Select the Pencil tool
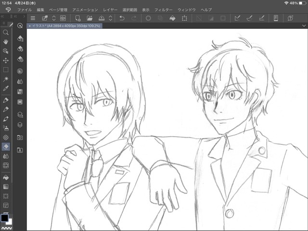The height and width of the screenshot is (231, 308). click(x=6, y=109)
